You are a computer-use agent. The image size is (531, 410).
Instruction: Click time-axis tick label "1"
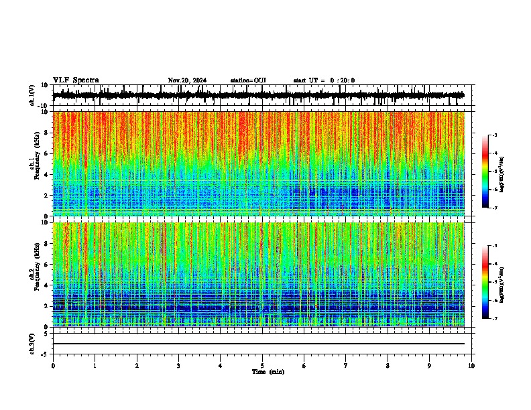point(95,366)
